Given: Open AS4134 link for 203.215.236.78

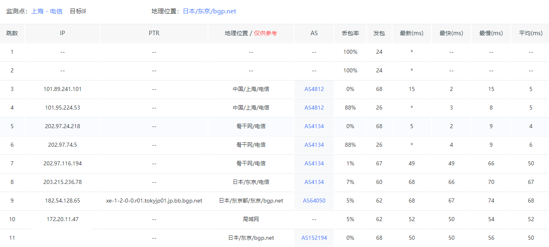Looking at the screenshot, I should click(314, 182).
